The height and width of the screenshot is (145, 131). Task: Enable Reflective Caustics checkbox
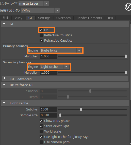pos(41,35)
